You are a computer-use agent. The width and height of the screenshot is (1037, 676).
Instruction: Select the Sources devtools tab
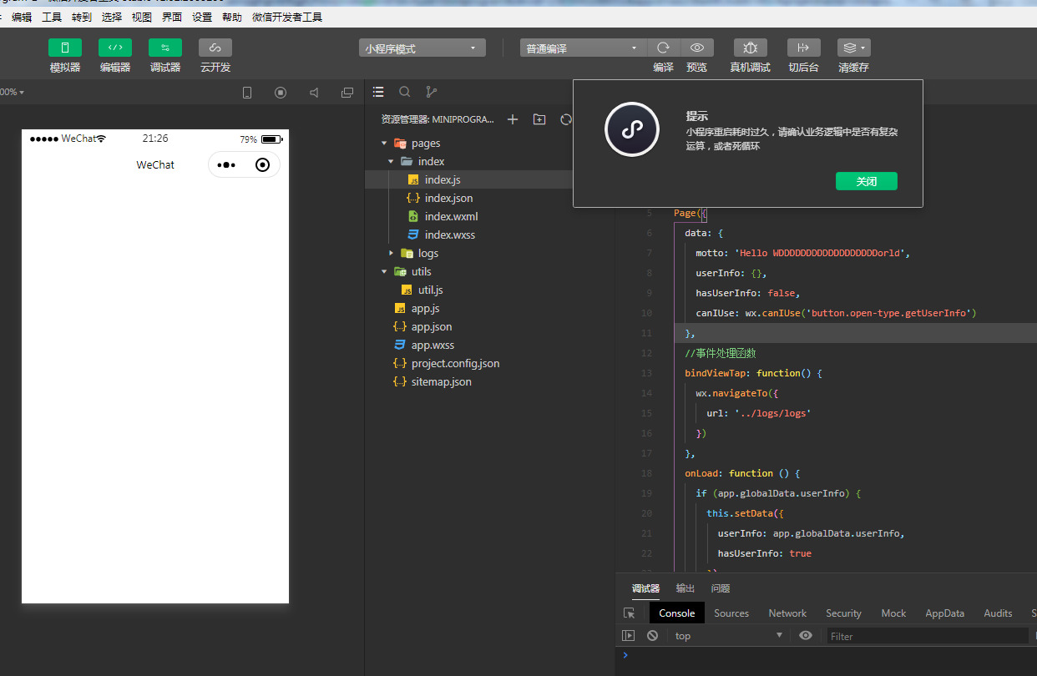(731, 613)
